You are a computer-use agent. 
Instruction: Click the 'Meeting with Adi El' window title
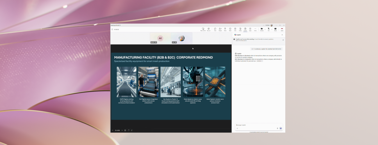tap(116, 25)
